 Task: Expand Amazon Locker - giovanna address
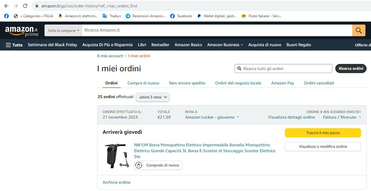[212, 117]
